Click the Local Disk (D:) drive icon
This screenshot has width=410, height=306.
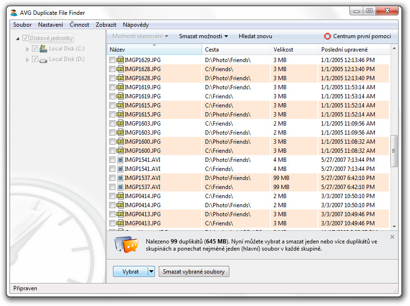click(x=43, y=60)
